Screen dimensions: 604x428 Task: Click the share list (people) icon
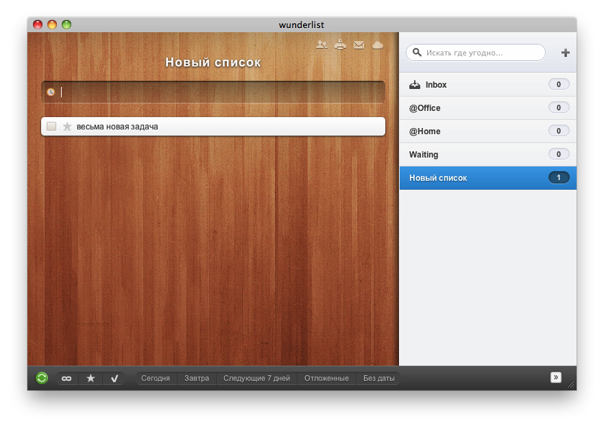(322, 45)
